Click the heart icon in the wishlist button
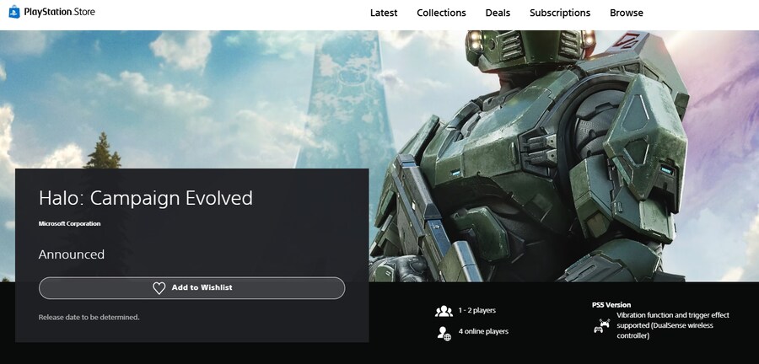This screenshot has height=364, width=759. [159, 288]
